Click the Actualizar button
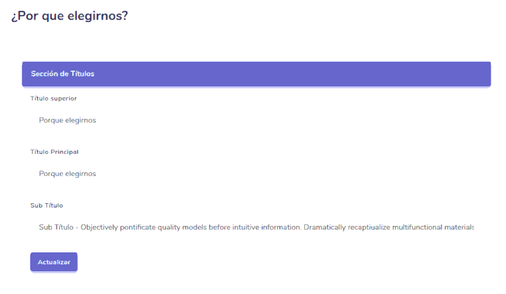The image size is (506, 294). (54, 262)
